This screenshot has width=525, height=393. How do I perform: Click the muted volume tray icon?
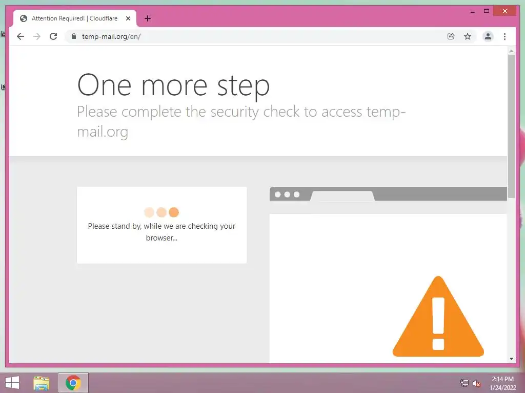[x=476, y=383]
